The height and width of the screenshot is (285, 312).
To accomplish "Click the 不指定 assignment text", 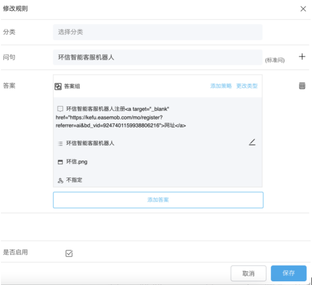I will click(x=74, y=180).
